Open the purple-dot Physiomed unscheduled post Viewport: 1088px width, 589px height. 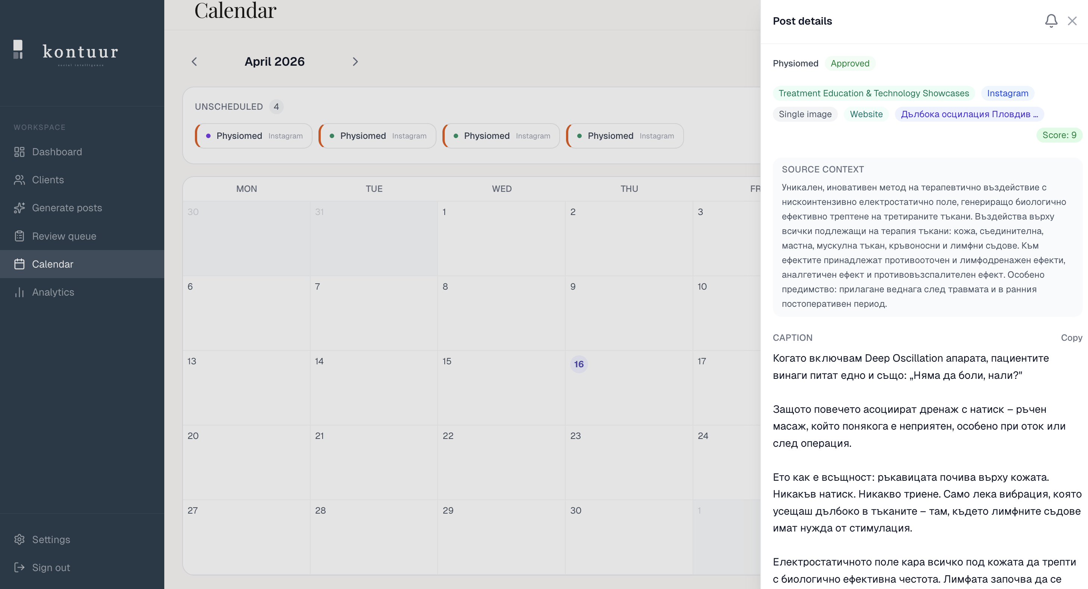click(x=254, y=136)
